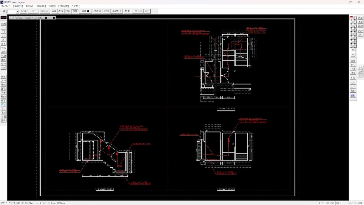Select the 伸縮 extend/trim tool
Screen dimensions: 364x205
[3, 85]
